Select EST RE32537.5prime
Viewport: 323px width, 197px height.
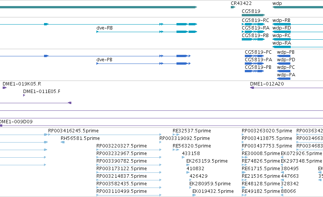pyautogui.click(x=192, y=131)
